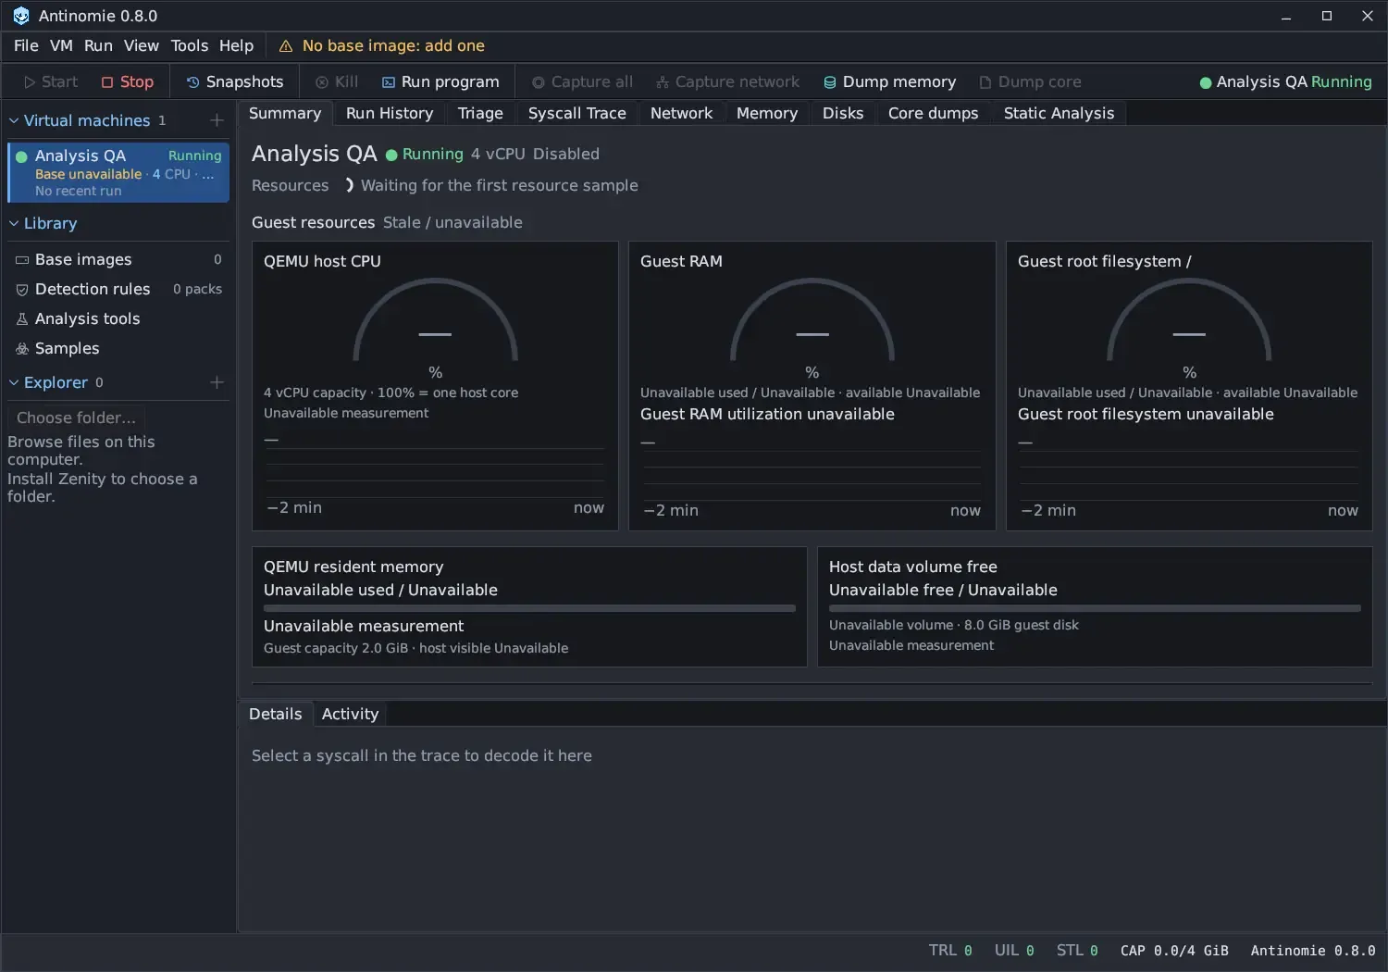Open the Static Analysis tab
The height and width of the screenshot is (972, 1388).
click(x=1059, y=113)
